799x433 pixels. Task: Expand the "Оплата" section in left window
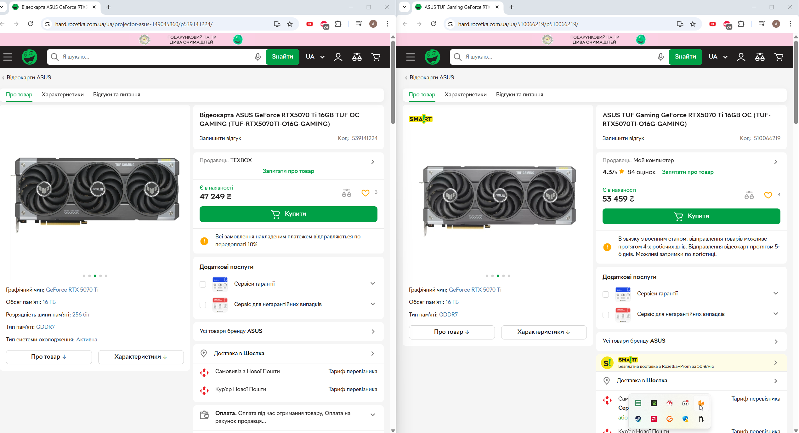pos(373,415)
